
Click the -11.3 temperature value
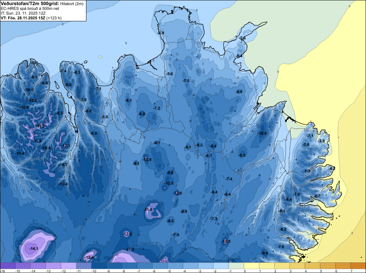[x=130, y=250]
